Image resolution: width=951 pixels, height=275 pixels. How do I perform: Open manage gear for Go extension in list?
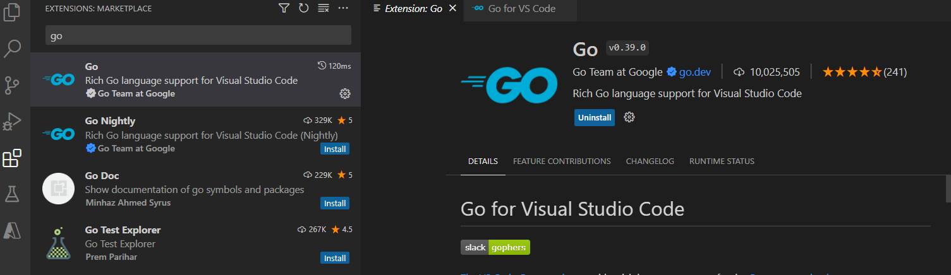pos(345,94)
